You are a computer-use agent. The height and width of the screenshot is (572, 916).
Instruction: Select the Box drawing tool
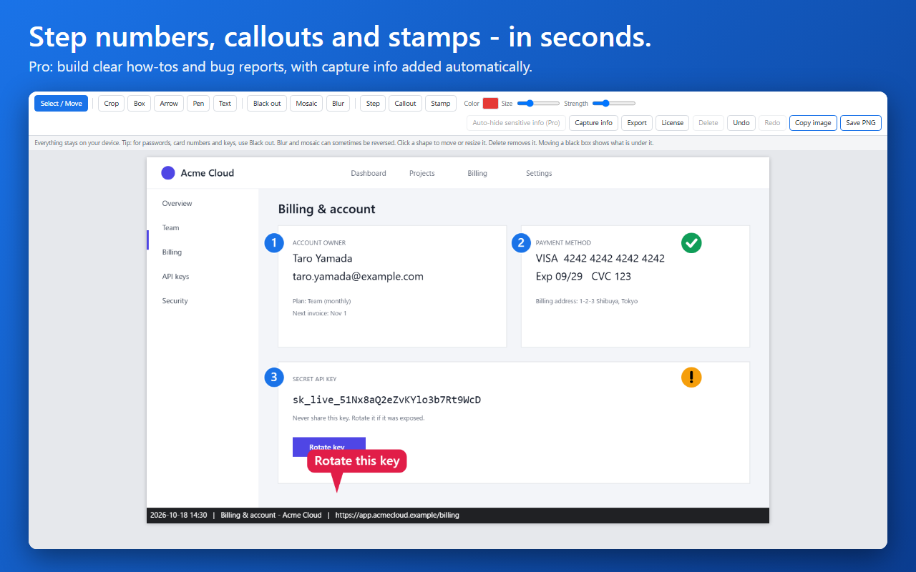pyautogui.click(x=140, y=104)
